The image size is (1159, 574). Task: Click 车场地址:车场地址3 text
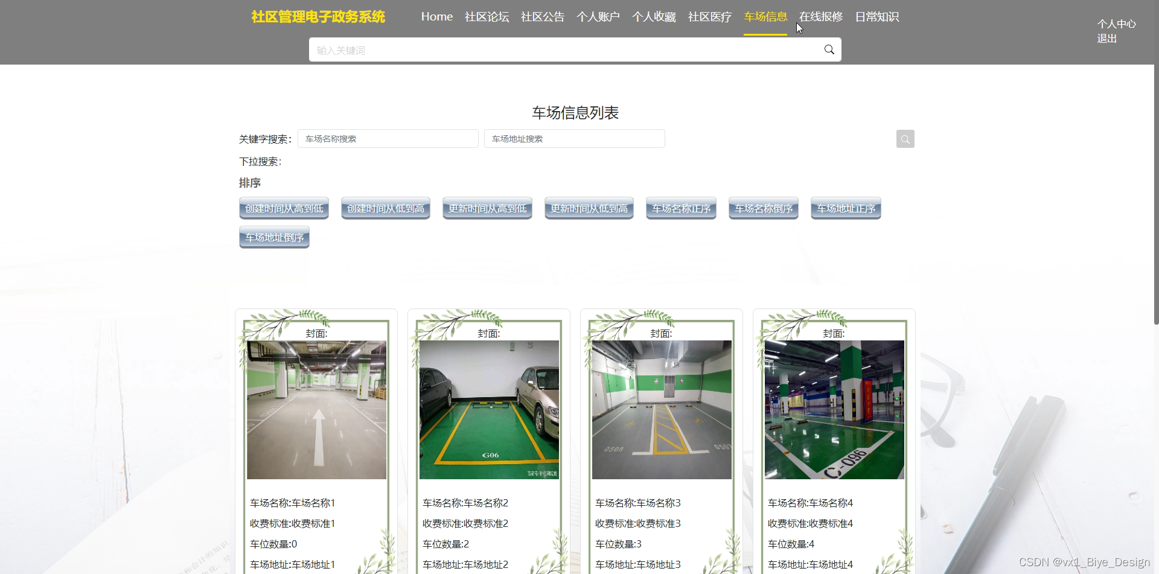[x=638, y=564]
